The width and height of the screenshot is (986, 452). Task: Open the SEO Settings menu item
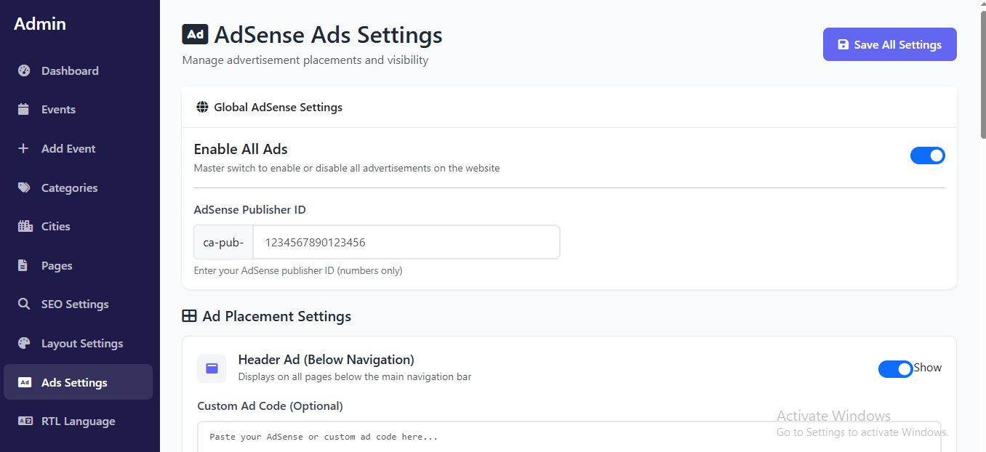point(75,304)
